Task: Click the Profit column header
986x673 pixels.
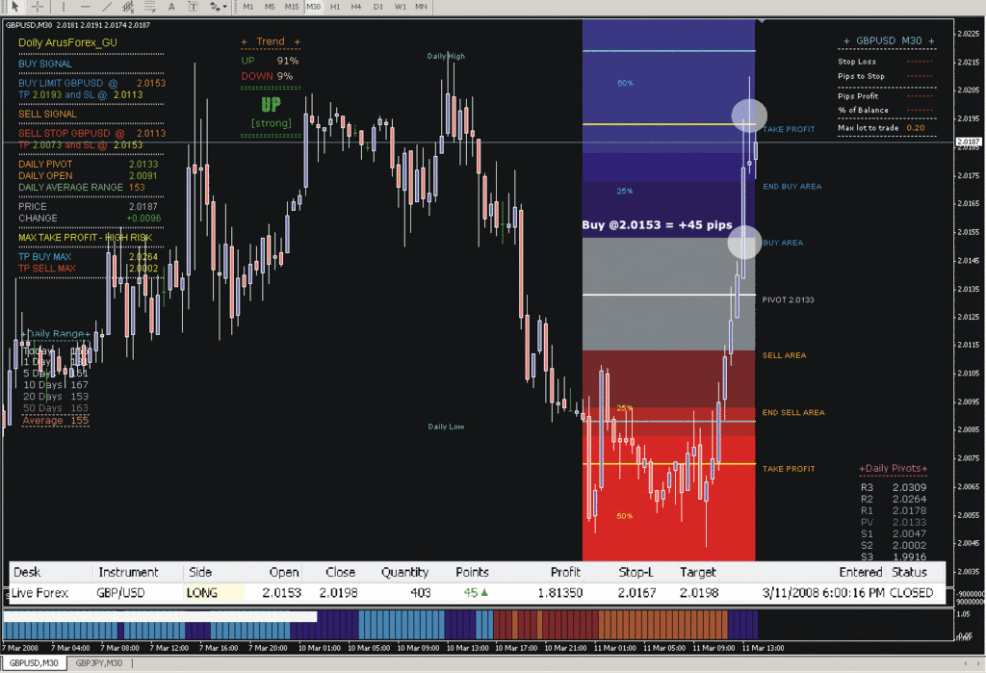Action: [x=565, y=572]
